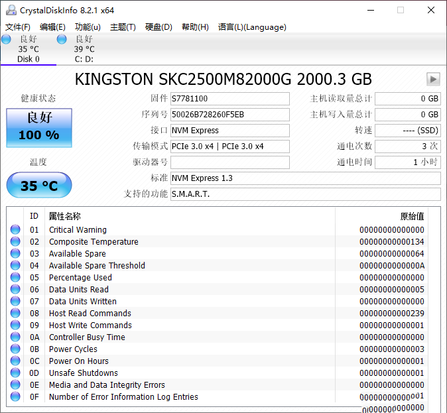This screenshot has height=413, width=447.
Task: Switch to the C: D: disk tab
Action: [84, 49]
